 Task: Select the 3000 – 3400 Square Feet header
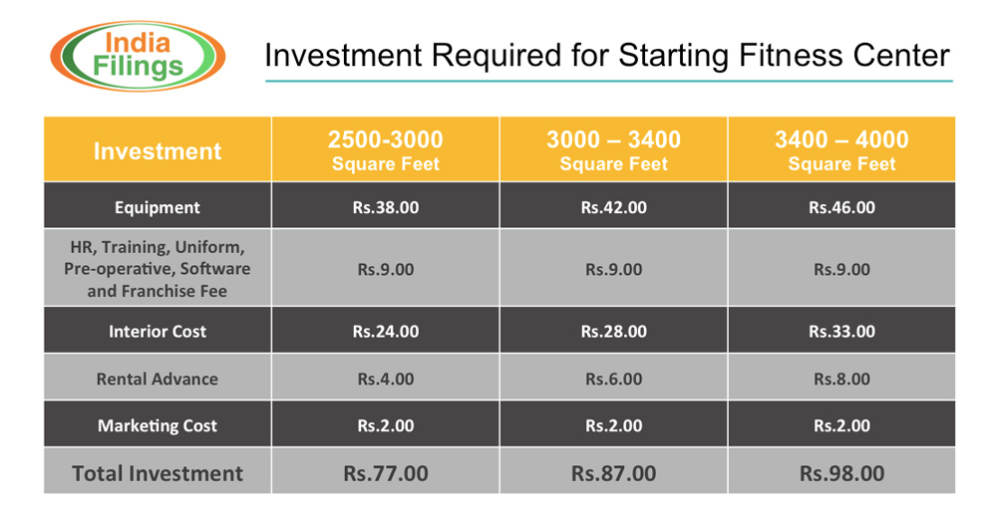(x=613, y=150)
